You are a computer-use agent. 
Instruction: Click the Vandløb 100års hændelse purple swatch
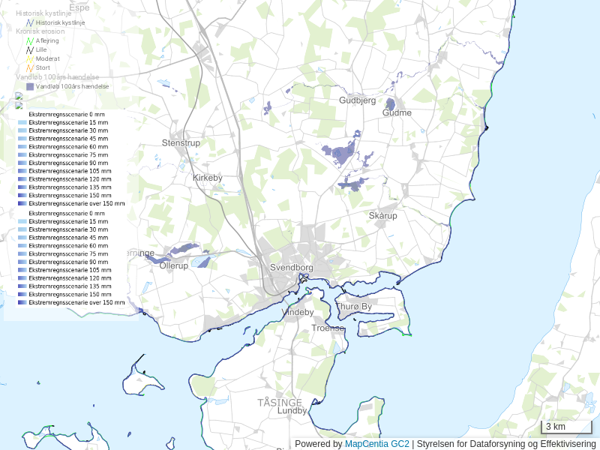click(30, 86)
